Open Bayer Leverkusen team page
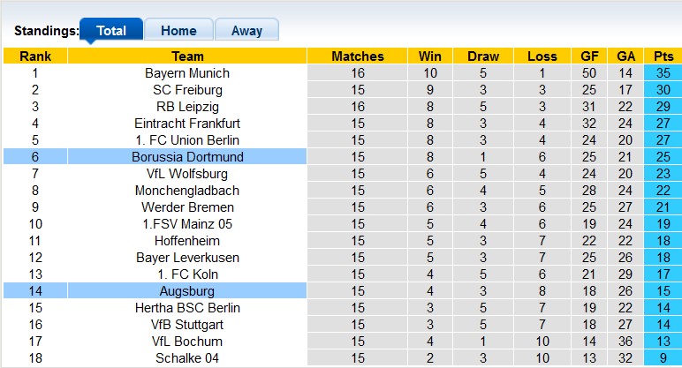This screenshot has height=368, width=682. (x=187, y=258)
